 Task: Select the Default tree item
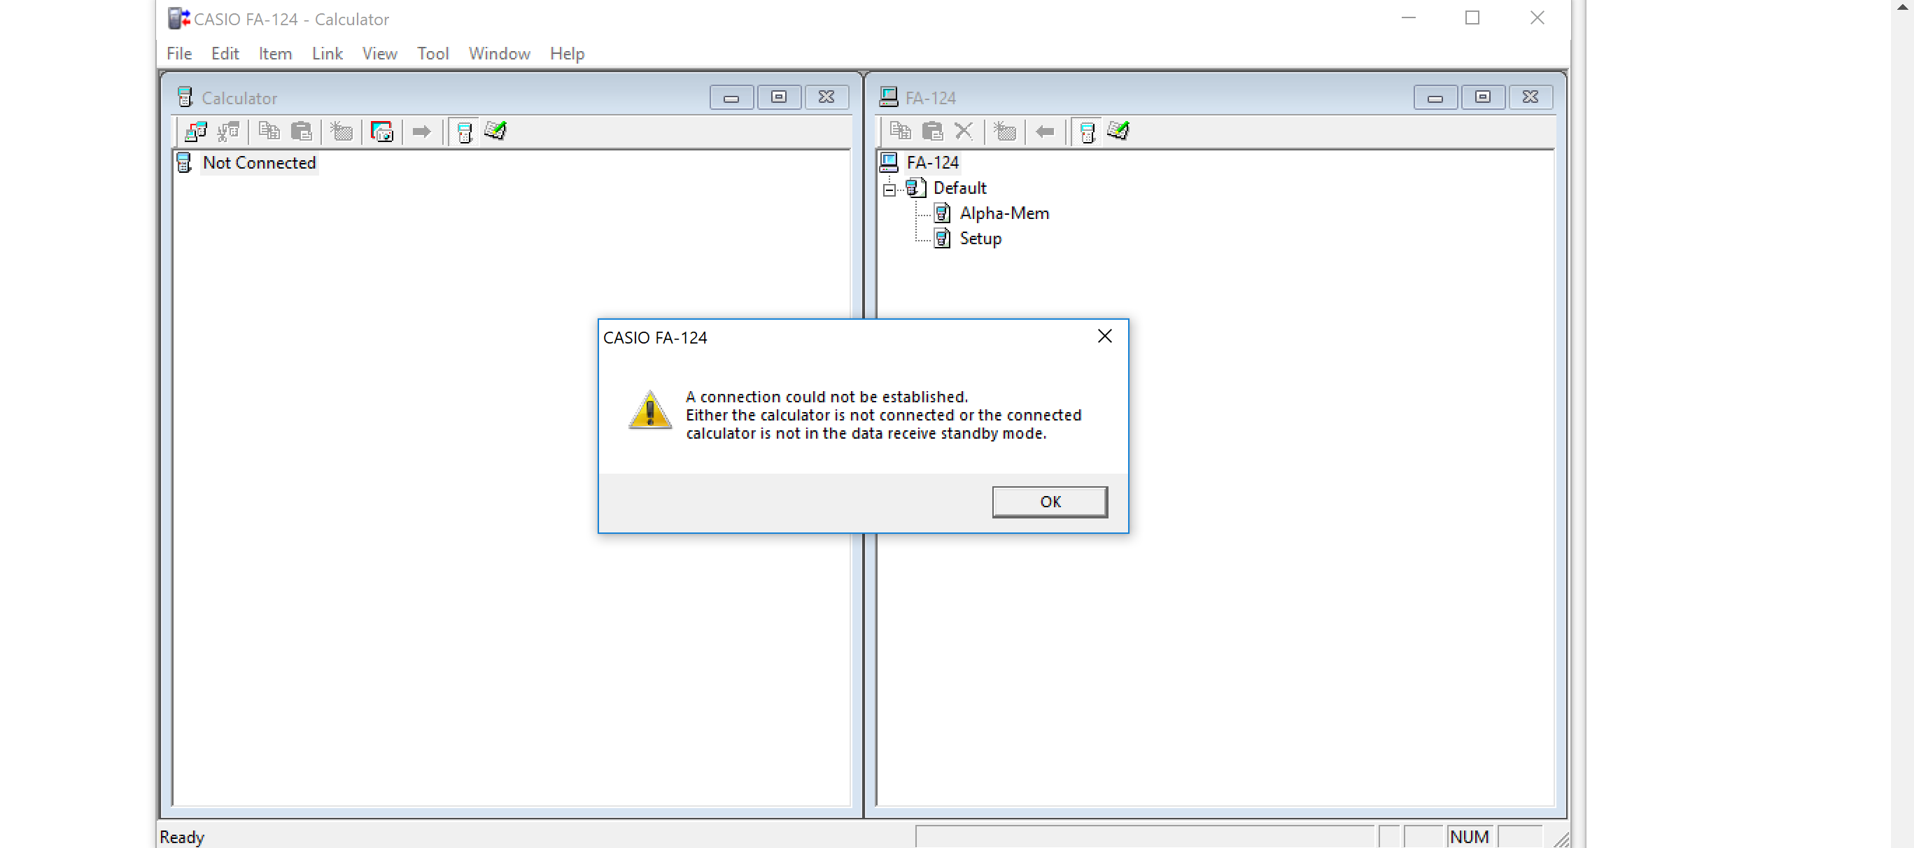click(959, 188)
